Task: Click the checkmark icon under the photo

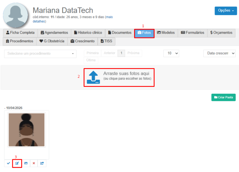Action: pyautogui.click(x=8, y=163)
